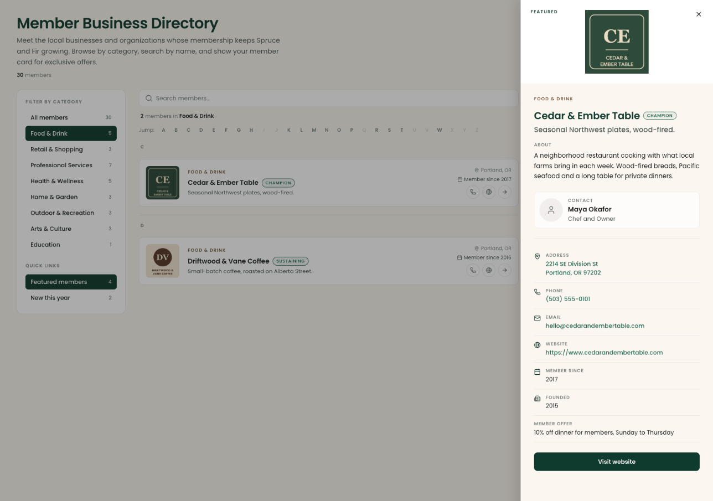This screenshot has height=501, width=713.
Task: Click '10% off dinner for members' offer text
Action: point(604,432)
